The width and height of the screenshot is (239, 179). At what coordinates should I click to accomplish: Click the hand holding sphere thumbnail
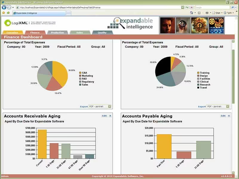pos(183,25)
